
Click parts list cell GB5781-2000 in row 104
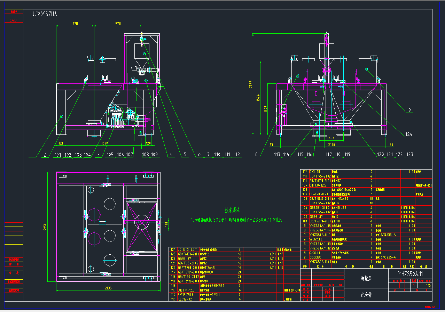pyautogui.click(x=319, y=207)
